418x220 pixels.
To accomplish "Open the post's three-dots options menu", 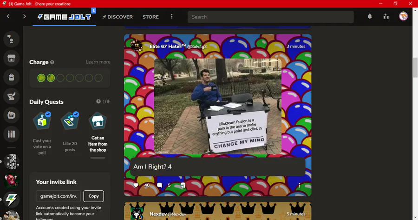I will (300, 185).
